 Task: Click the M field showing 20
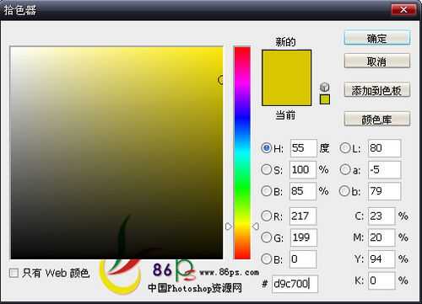381,237
